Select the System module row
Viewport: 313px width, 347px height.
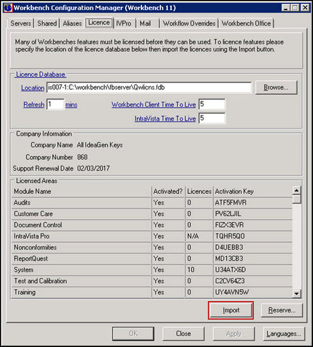pyautogui.click(x=151, y=270)
